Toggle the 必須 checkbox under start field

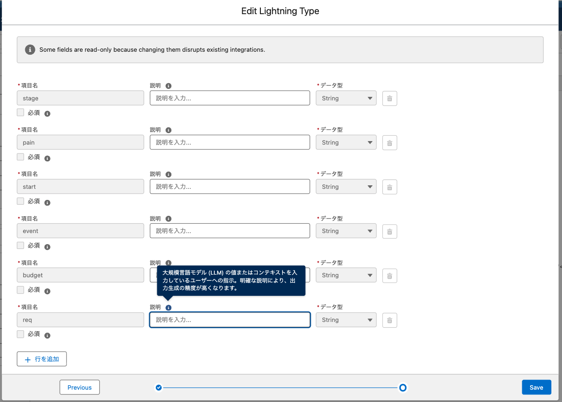(x=20, y=201)
